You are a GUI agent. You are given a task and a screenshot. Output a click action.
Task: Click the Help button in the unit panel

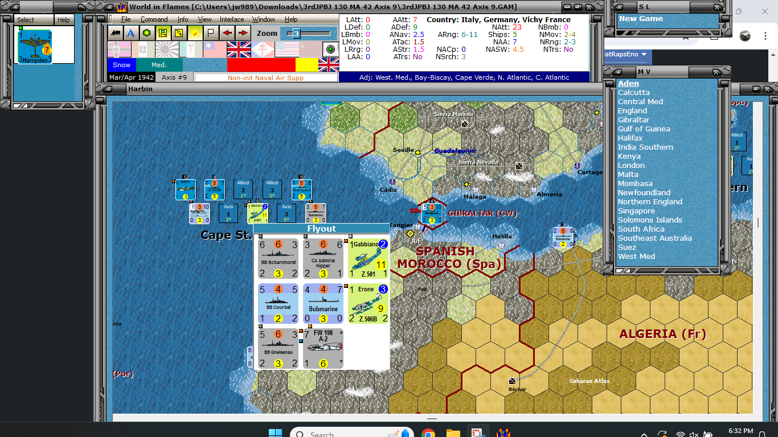point(64,20)
